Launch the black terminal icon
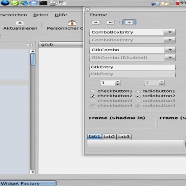Screen dimensions: 186x186 43,3
